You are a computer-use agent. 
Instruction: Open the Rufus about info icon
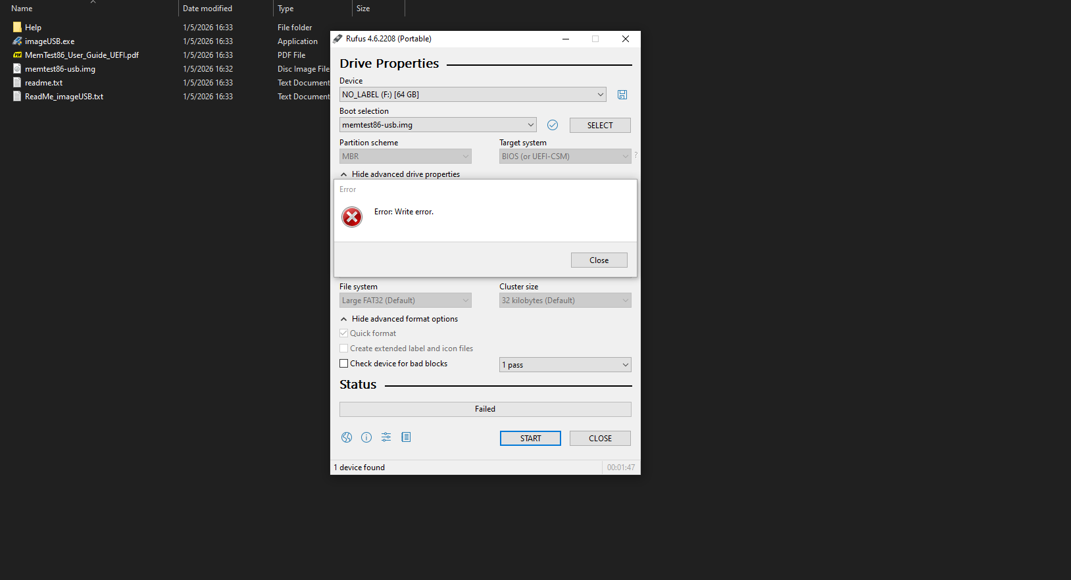coord(366,437)
